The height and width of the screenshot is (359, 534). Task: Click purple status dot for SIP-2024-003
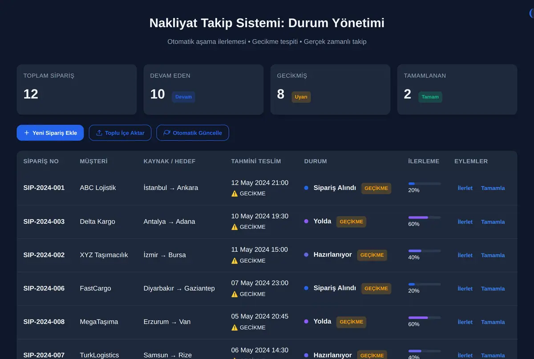tap(306, 221)
